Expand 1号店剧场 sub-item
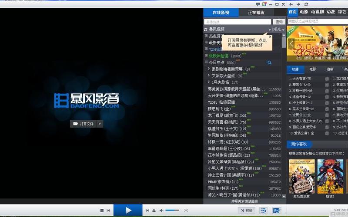The height and width of the screenshot is (217, 348). [x=209, y=82]
